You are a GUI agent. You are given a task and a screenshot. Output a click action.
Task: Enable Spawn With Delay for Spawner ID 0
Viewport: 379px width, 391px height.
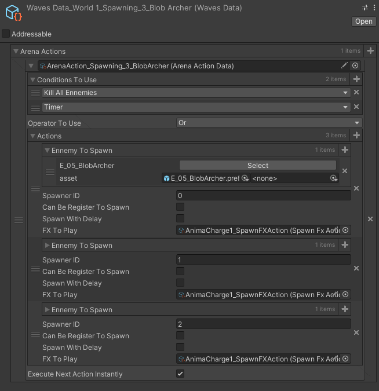(x=180, y=218)
